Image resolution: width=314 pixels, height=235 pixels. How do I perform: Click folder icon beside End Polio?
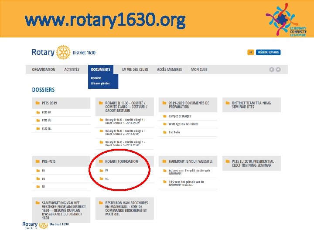[x=165, y=132]
